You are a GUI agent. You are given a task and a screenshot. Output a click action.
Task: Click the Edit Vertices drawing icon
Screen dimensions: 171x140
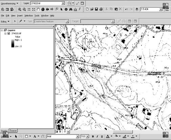click(x=43, y=136)
